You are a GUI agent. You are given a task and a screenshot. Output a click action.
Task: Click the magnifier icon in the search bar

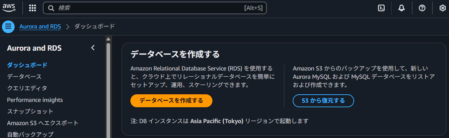51,8
